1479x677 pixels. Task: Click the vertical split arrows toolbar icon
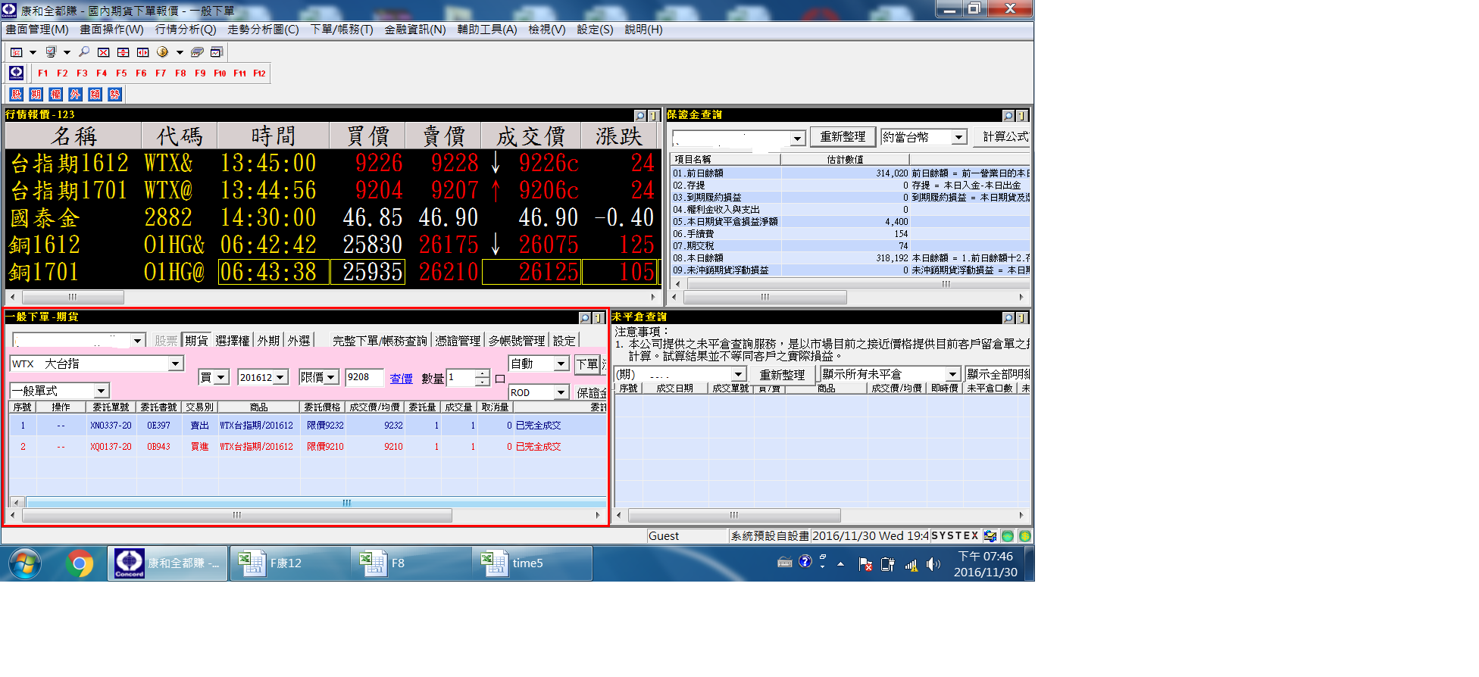tap(124, 52)
